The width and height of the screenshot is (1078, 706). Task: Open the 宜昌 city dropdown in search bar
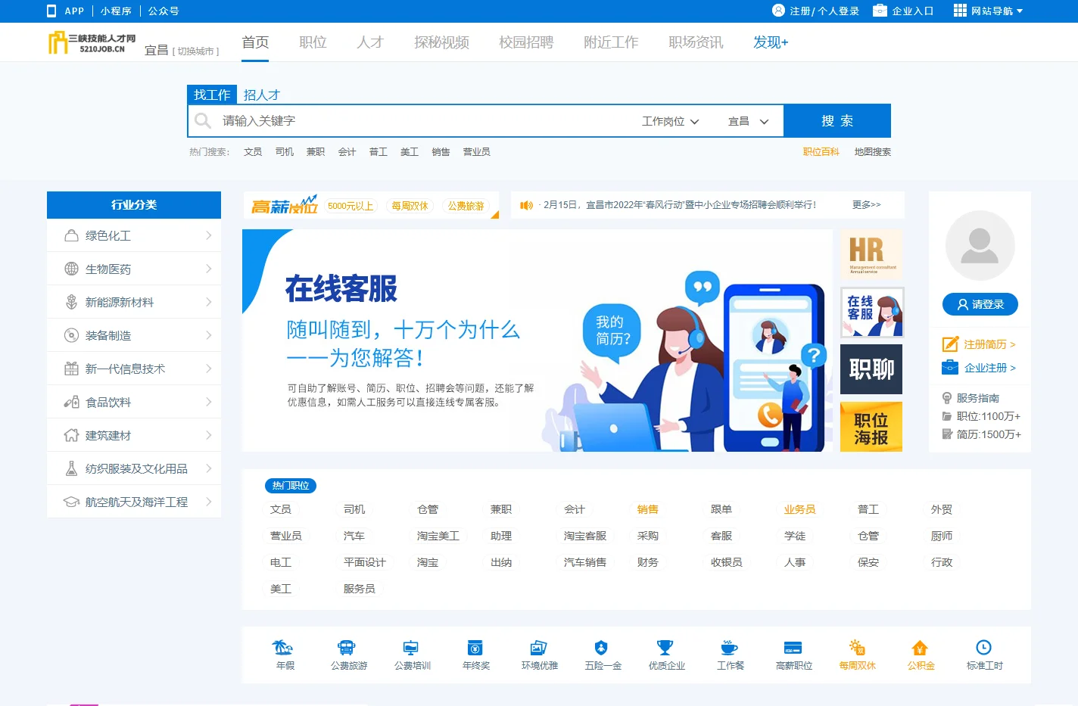[749, 121]
